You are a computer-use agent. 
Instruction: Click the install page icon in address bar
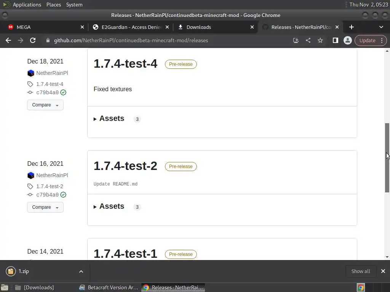click(296, 40)
